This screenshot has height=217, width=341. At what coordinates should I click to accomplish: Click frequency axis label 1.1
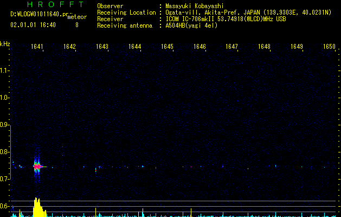(5, 71)
